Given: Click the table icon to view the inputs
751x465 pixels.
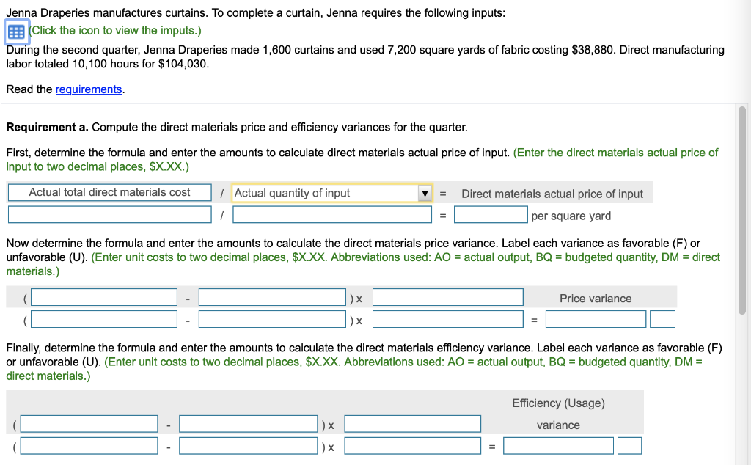Looking at the screenshot, I should coord(15,32).
